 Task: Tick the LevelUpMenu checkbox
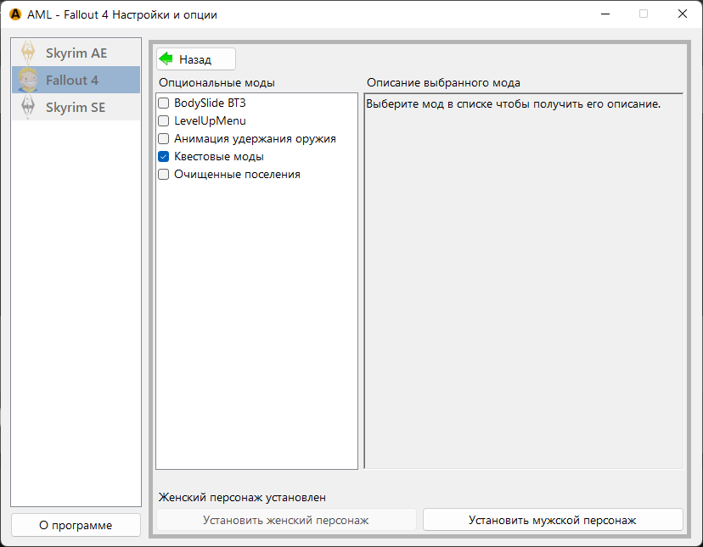(164, 120)
